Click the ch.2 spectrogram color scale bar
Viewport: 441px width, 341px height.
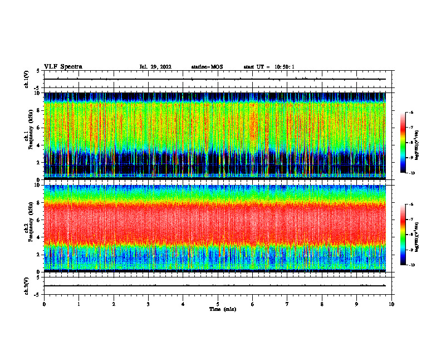tap(403, 235)
